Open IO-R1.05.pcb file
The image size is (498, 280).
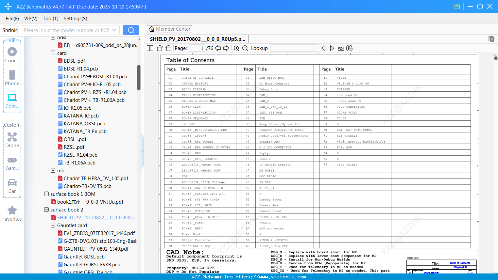pos(75,108)
